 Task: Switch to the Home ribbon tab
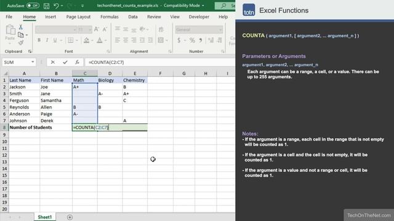pyautogui.click(x=30, y=17)
